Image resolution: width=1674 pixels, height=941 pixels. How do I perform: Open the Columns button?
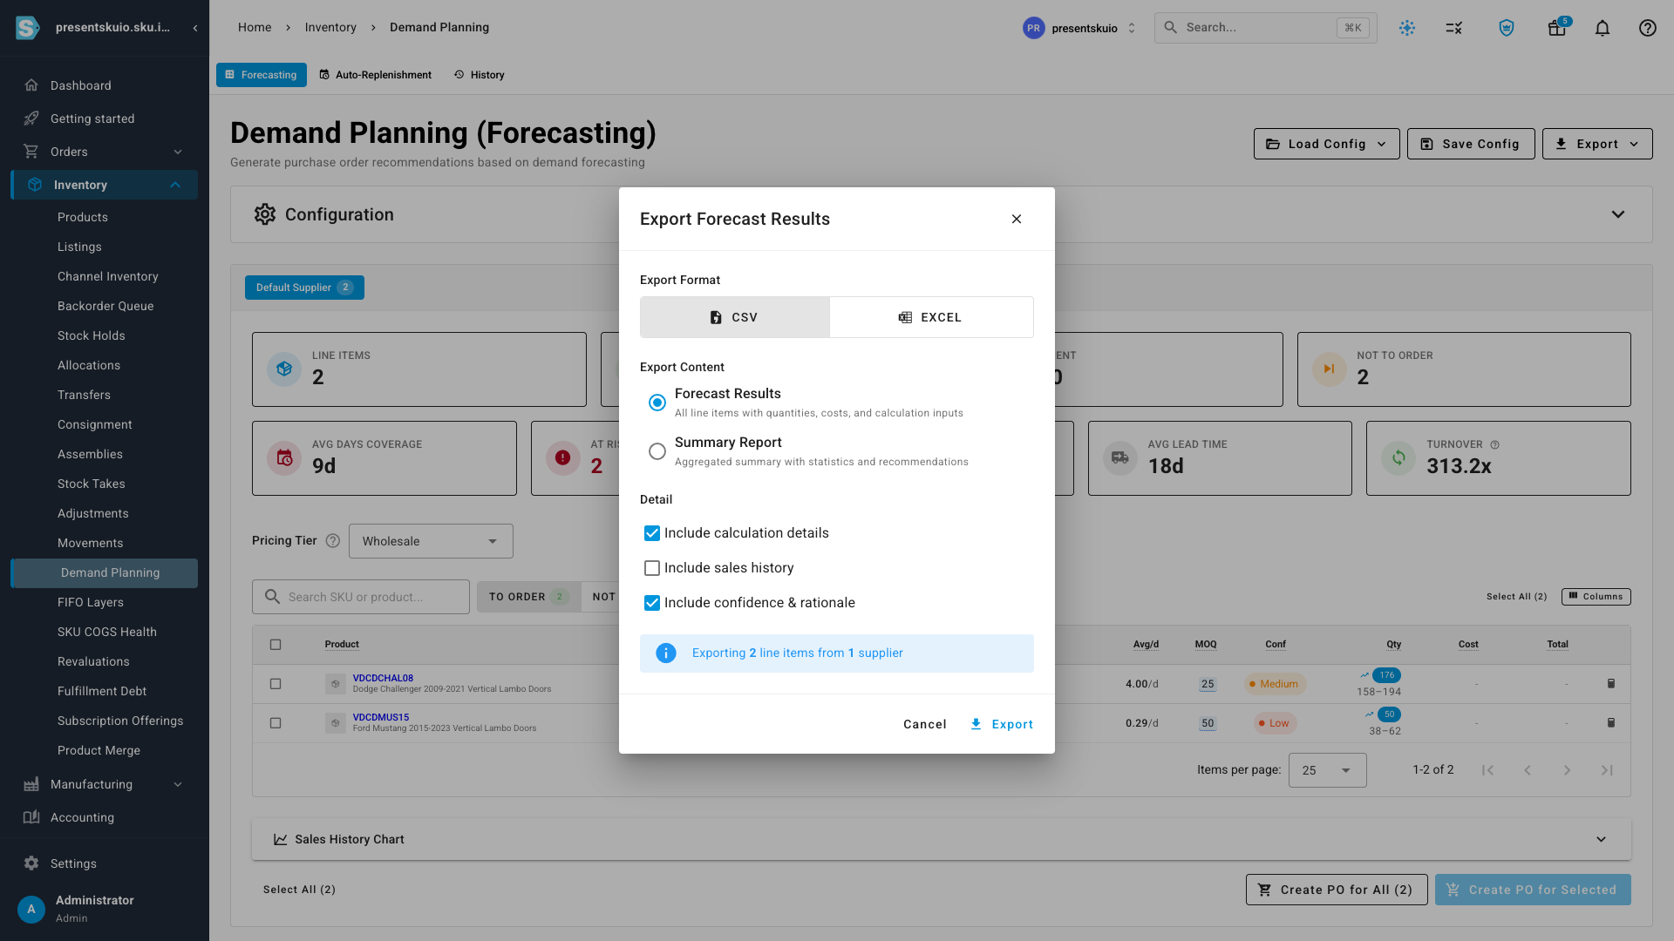[x=1596, y=597]
